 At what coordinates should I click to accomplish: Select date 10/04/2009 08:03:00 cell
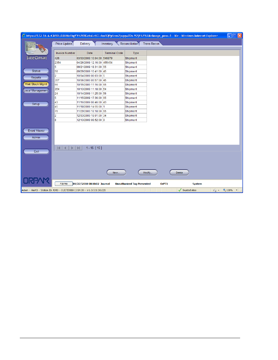pos(89,76)
